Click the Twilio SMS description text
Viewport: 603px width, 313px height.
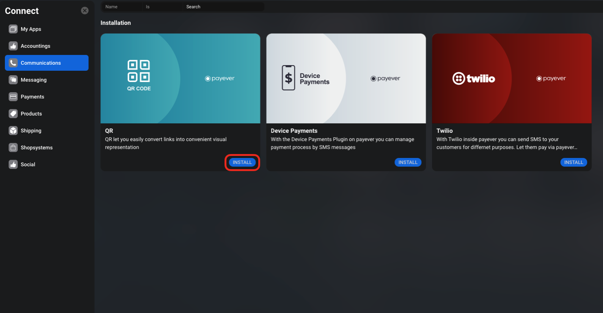point(507,143)
